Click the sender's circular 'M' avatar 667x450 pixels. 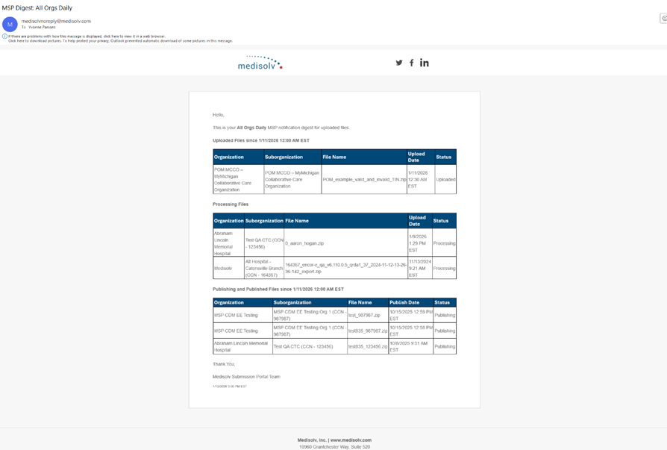[10, 24]
